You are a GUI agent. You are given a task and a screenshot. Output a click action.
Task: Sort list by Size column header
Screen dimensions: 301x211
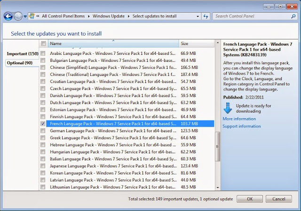(197, 44)
